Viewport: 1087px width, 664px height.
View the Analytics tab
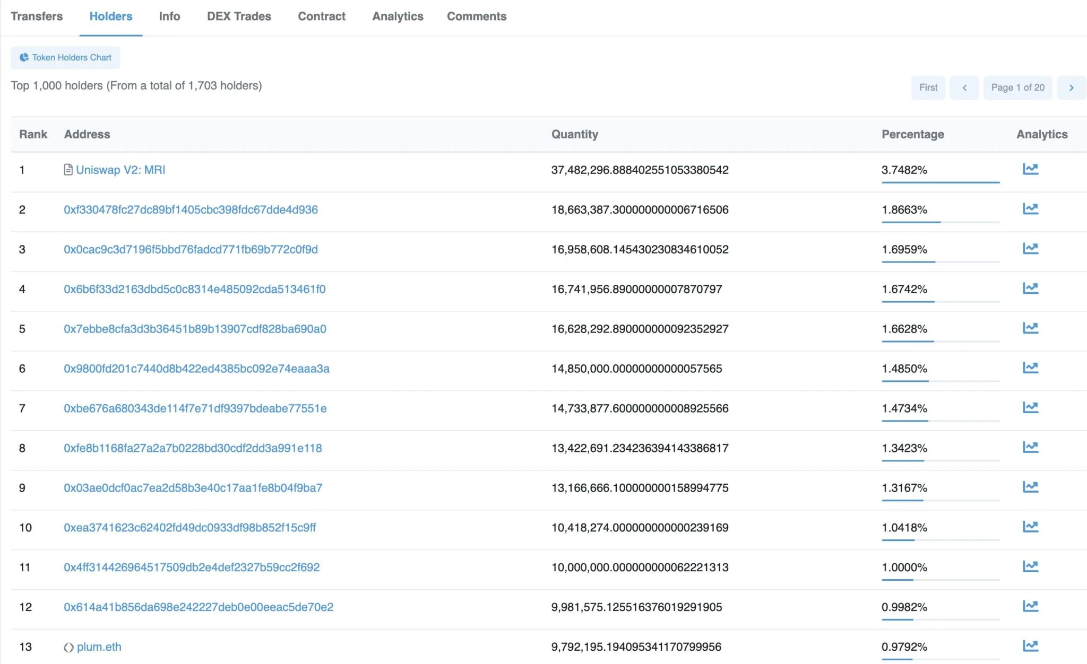(x=398, y=16)
